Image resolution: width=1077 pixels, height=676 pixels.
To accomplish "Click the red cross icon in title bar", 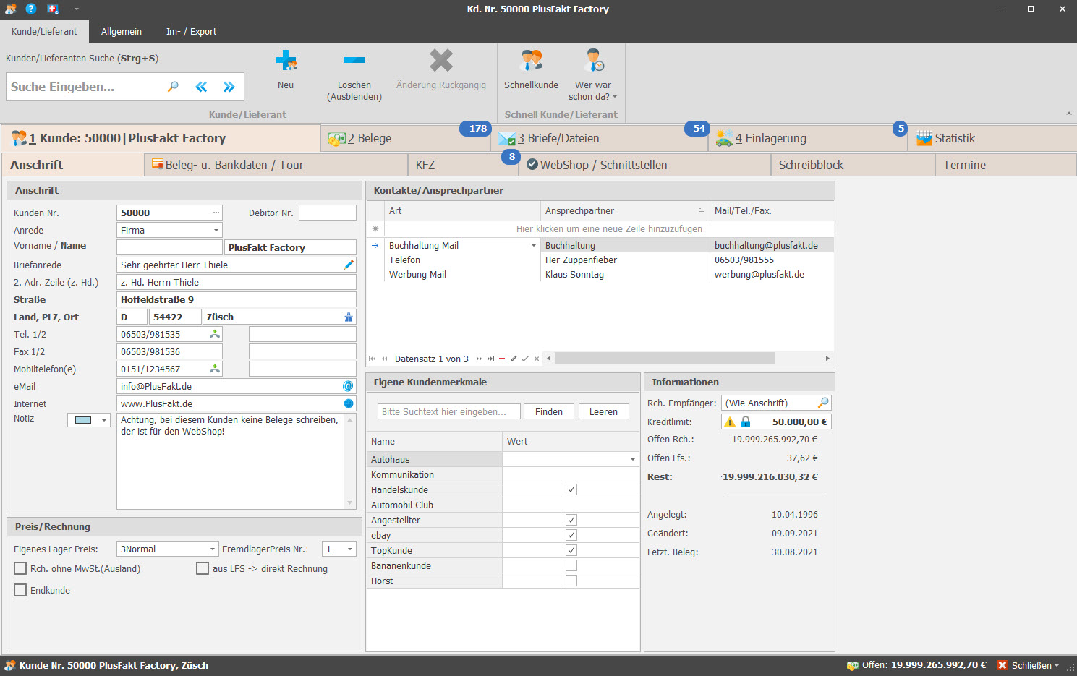I will [x=52, y=9].
